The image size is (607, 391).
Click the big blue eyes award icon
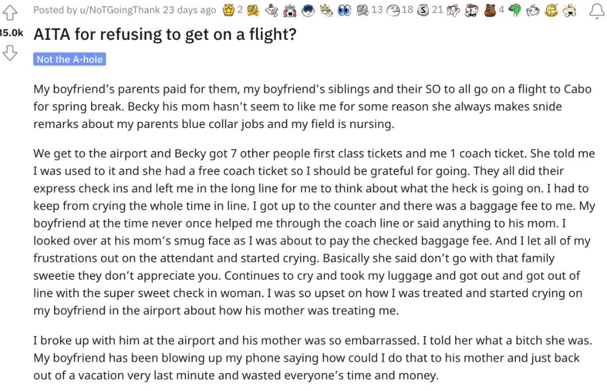[x=344, y=11]
